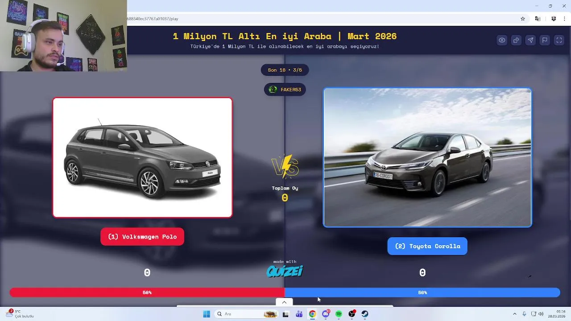Enter fullscreen with the expand icon
Viewport: 571px width, 321px height.
pos(559,40)
